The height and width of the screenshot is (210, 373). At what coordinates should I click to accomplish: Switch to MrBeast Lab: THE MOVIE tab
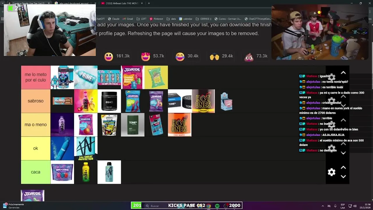(x=122, y=3)
